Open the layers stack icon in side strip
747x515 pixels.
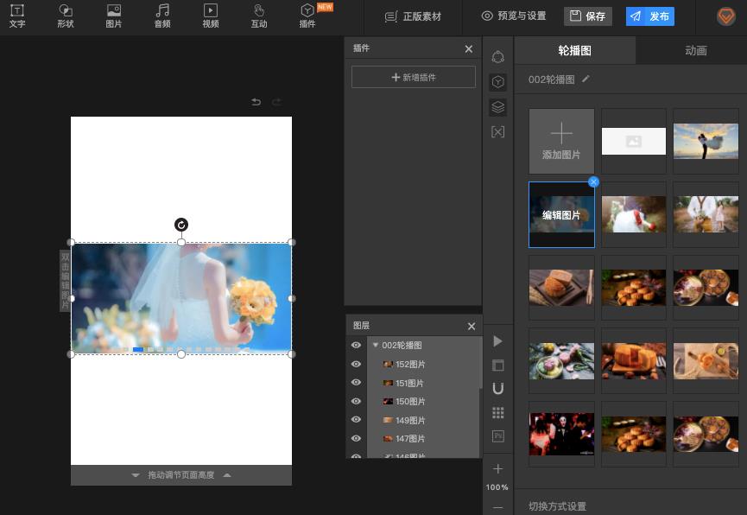pos(497,107)
